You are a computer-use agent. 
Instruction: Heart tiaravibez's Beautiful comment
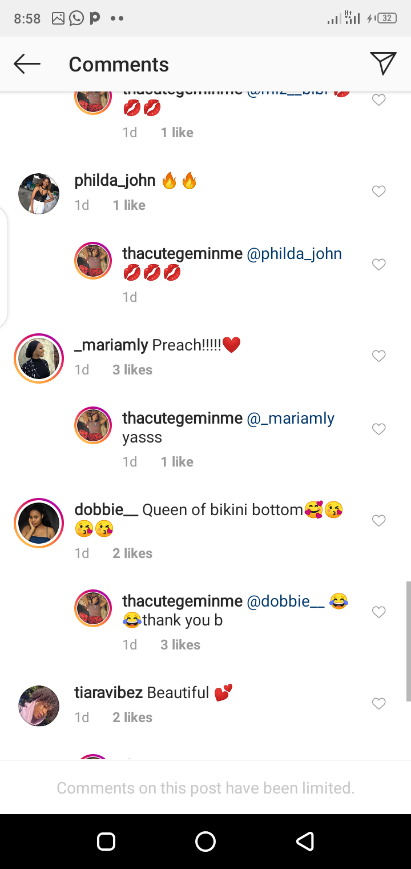tap(379, 704)
